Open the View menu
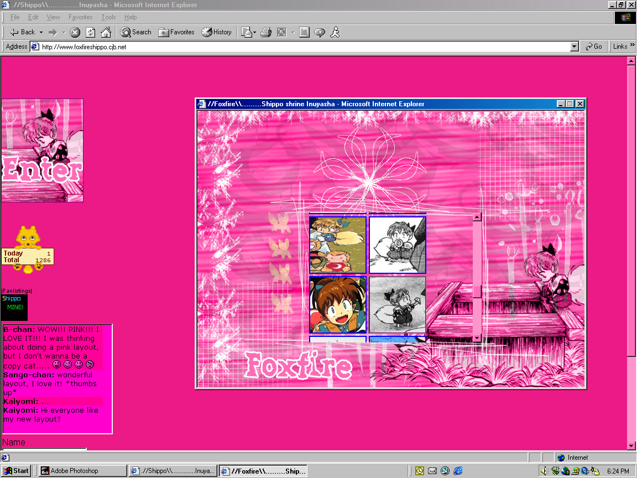This screenshot has width=637, height=478. pos(53,17)
